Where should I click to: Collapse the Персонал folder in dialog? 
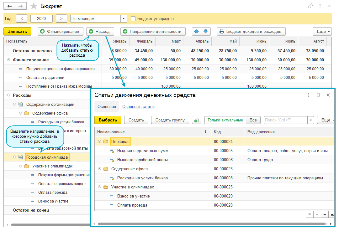tap(99, 142)
